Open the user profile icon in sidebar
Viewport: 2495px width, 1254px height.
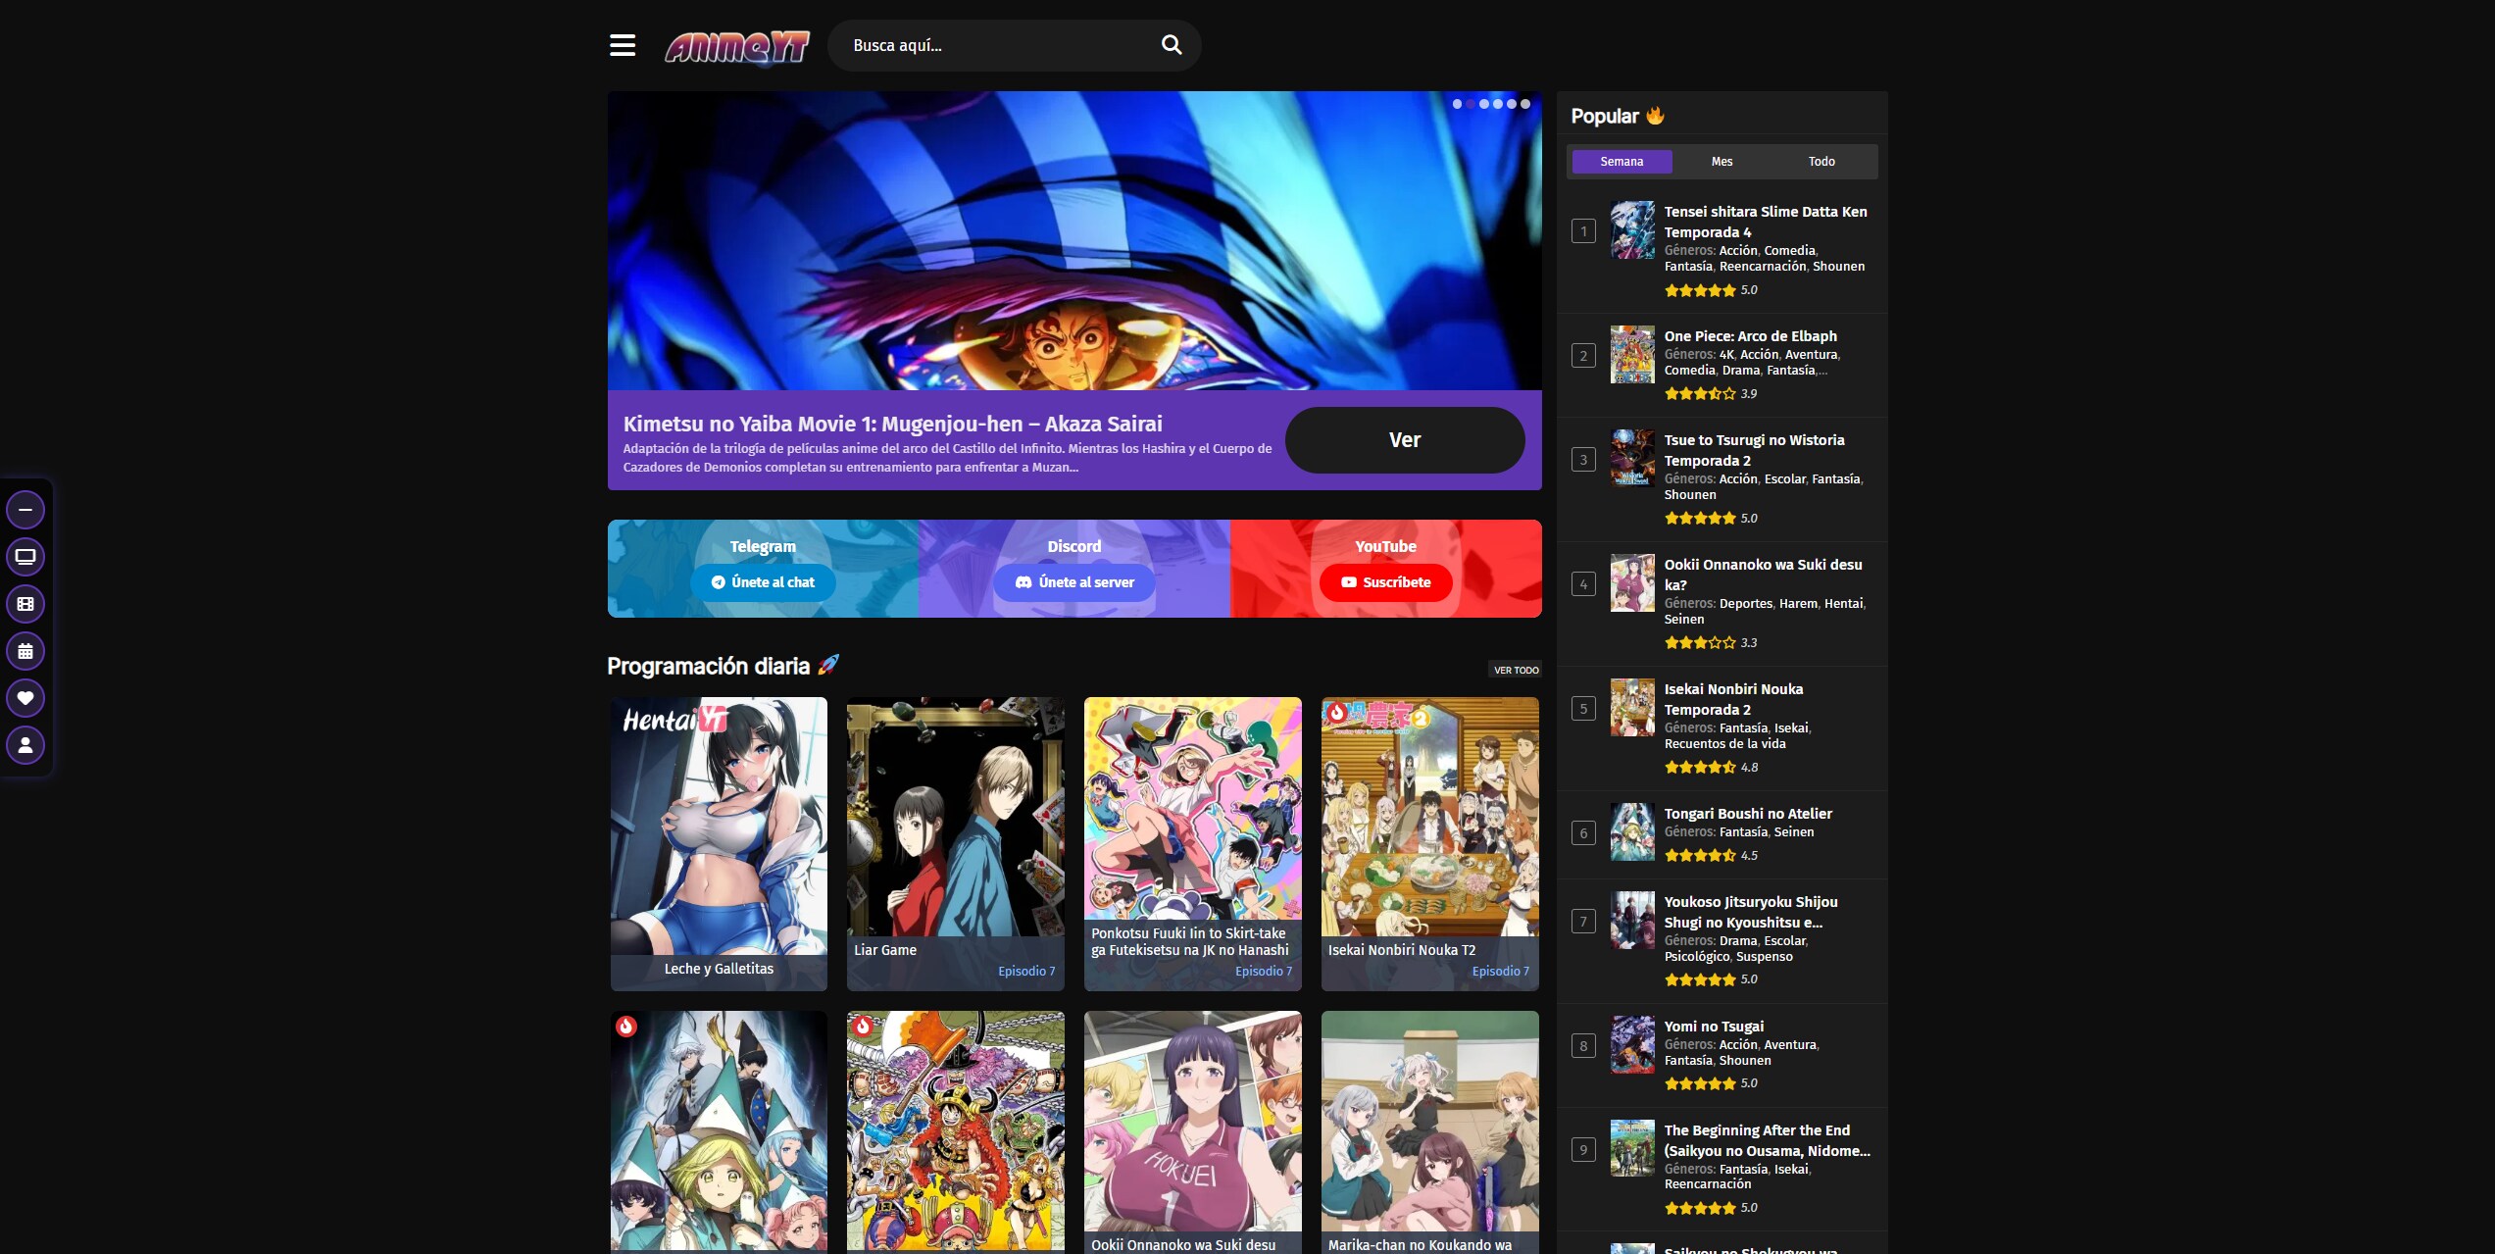coord(25,745)
